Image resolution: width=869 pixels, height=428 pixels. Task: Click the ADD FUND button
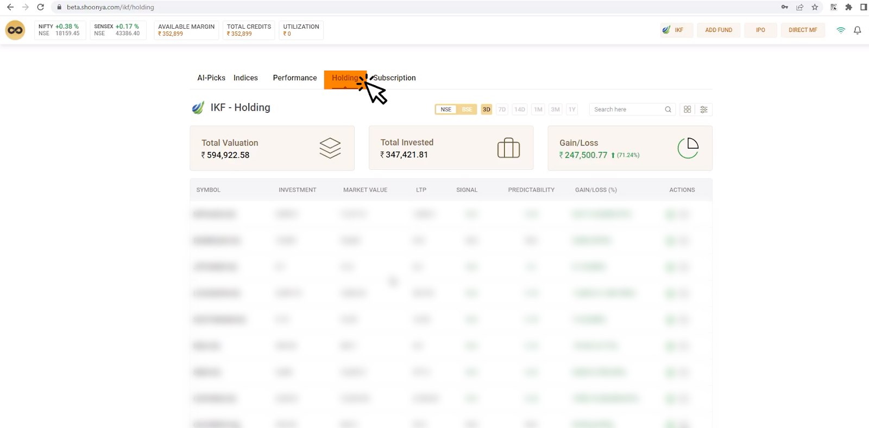(x=719, y=30)
